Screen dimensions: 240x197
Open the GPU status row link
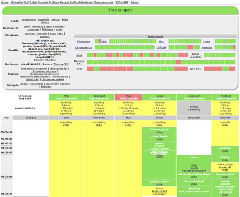pyautogui.click(x=79, y=69)
